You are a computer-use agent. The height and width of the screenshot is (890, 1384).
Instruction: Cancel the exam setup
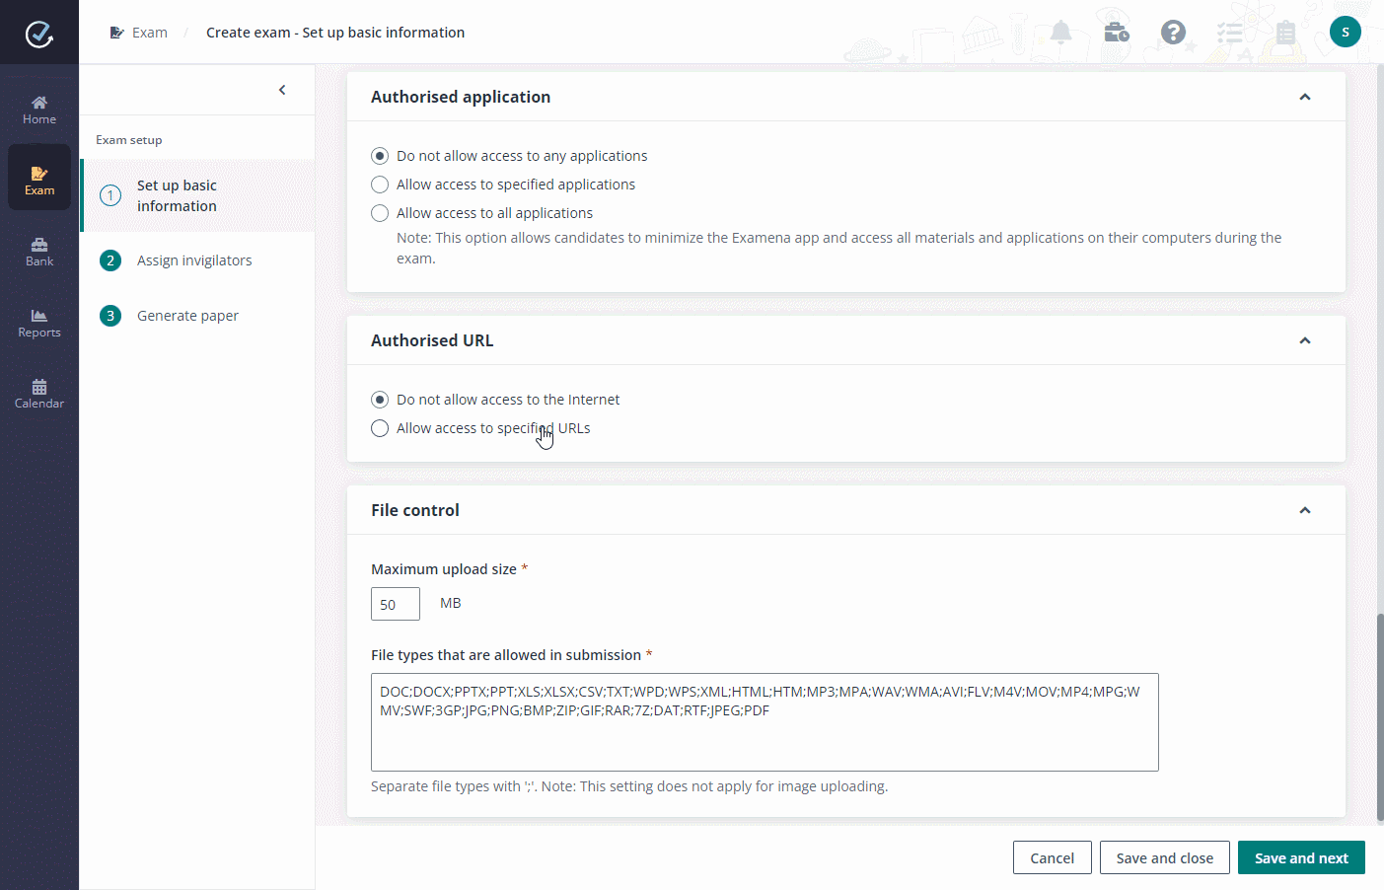[1052, 857]
